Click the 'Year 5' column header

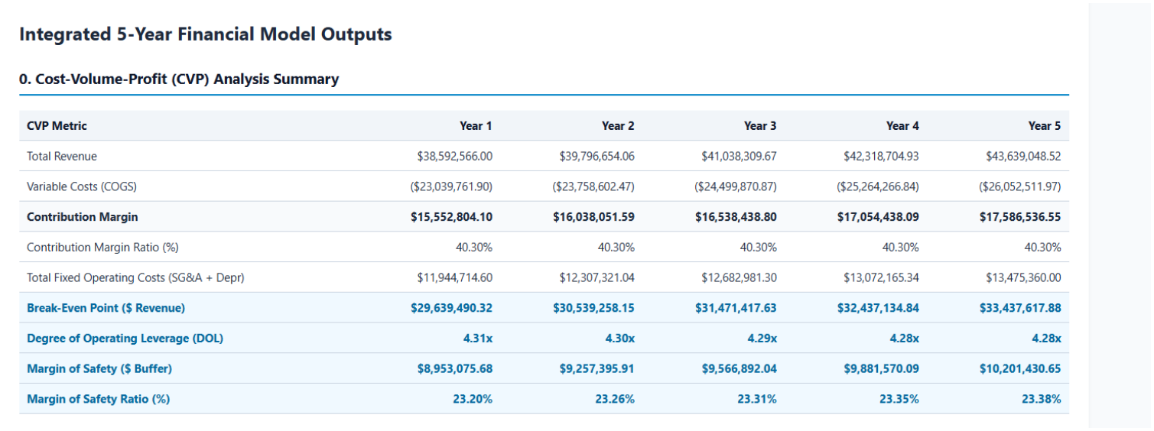point(1045,125)
